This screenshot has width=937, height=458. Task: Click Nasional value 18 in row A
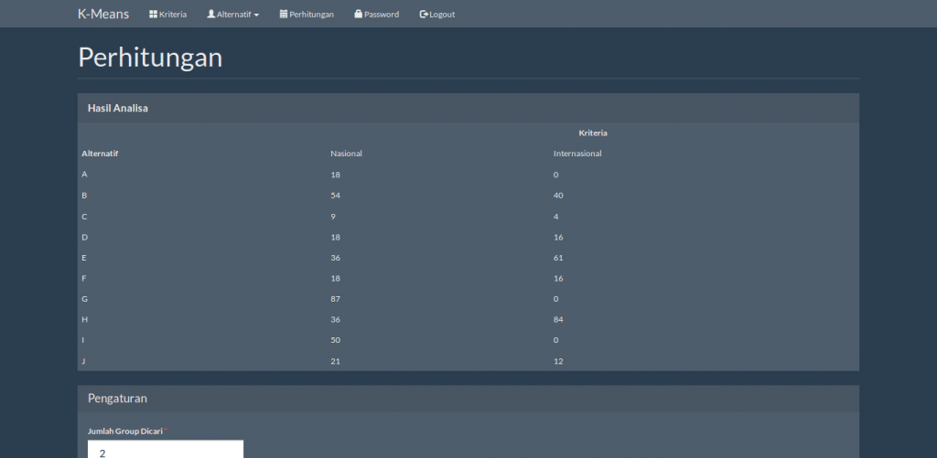click(335, 175)
